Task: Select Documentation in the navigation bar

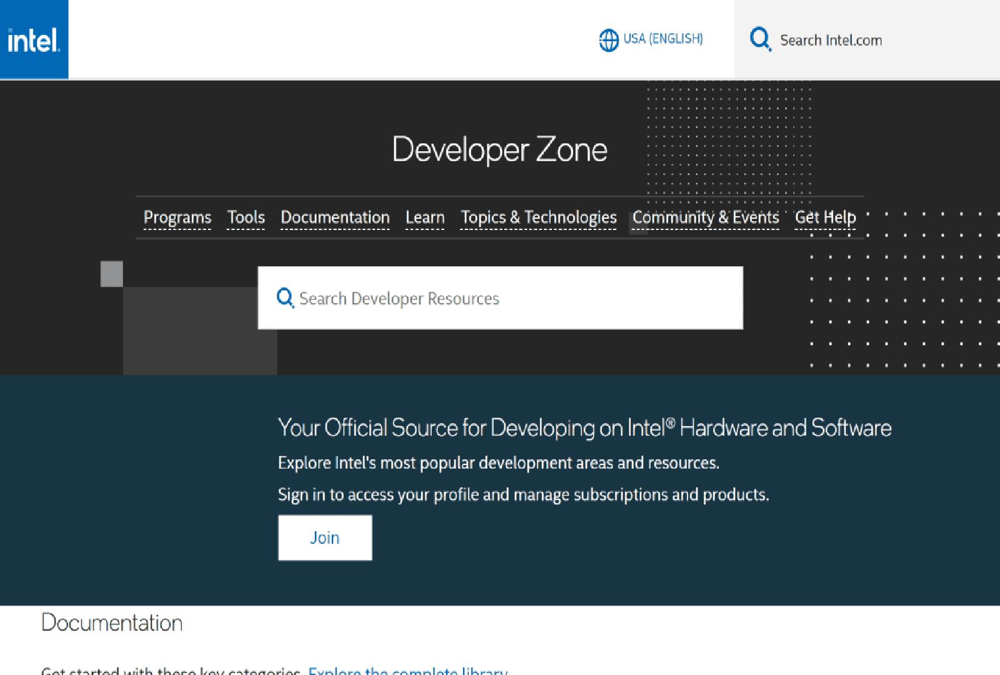Action: click(x=335, y=217)
